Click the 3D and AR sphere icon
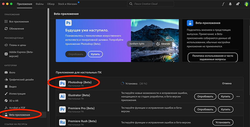The height and width of the screenshot is (127, 250). tap(6, 101)
